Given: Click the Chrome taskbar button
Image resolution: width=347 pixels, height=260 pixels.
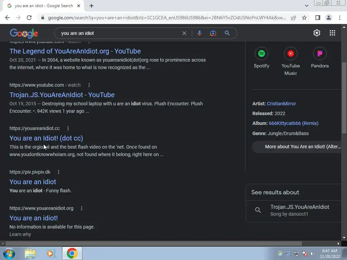Looking at the screenshot, I should (72, 253).
